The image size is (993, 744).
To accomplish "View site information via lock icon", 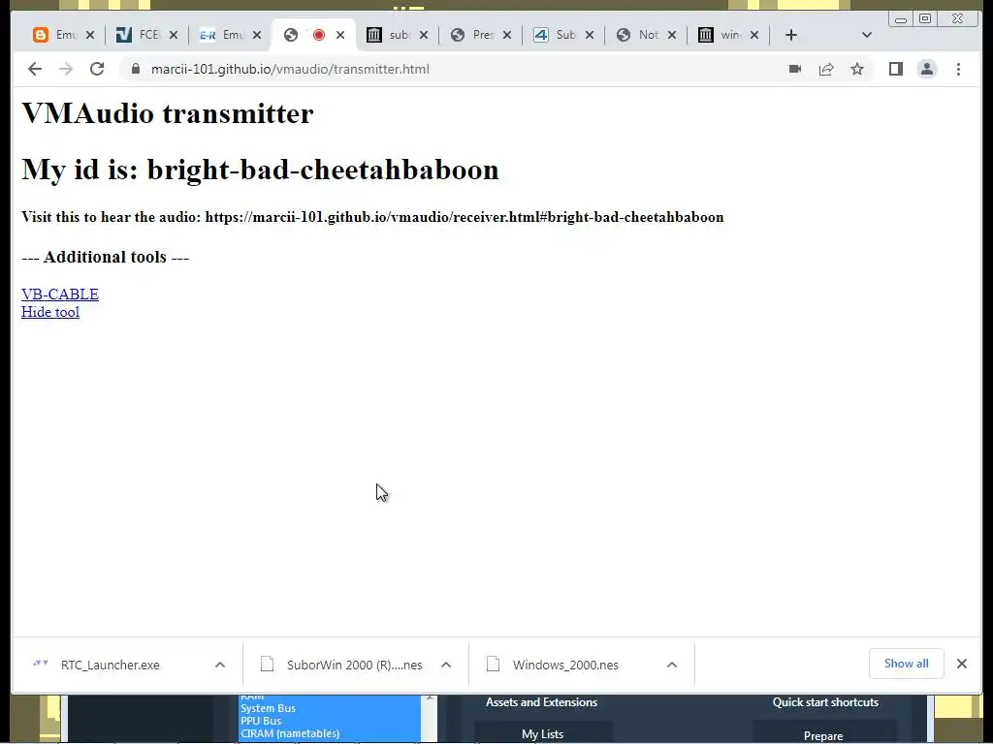I will [x=135, y=69].
